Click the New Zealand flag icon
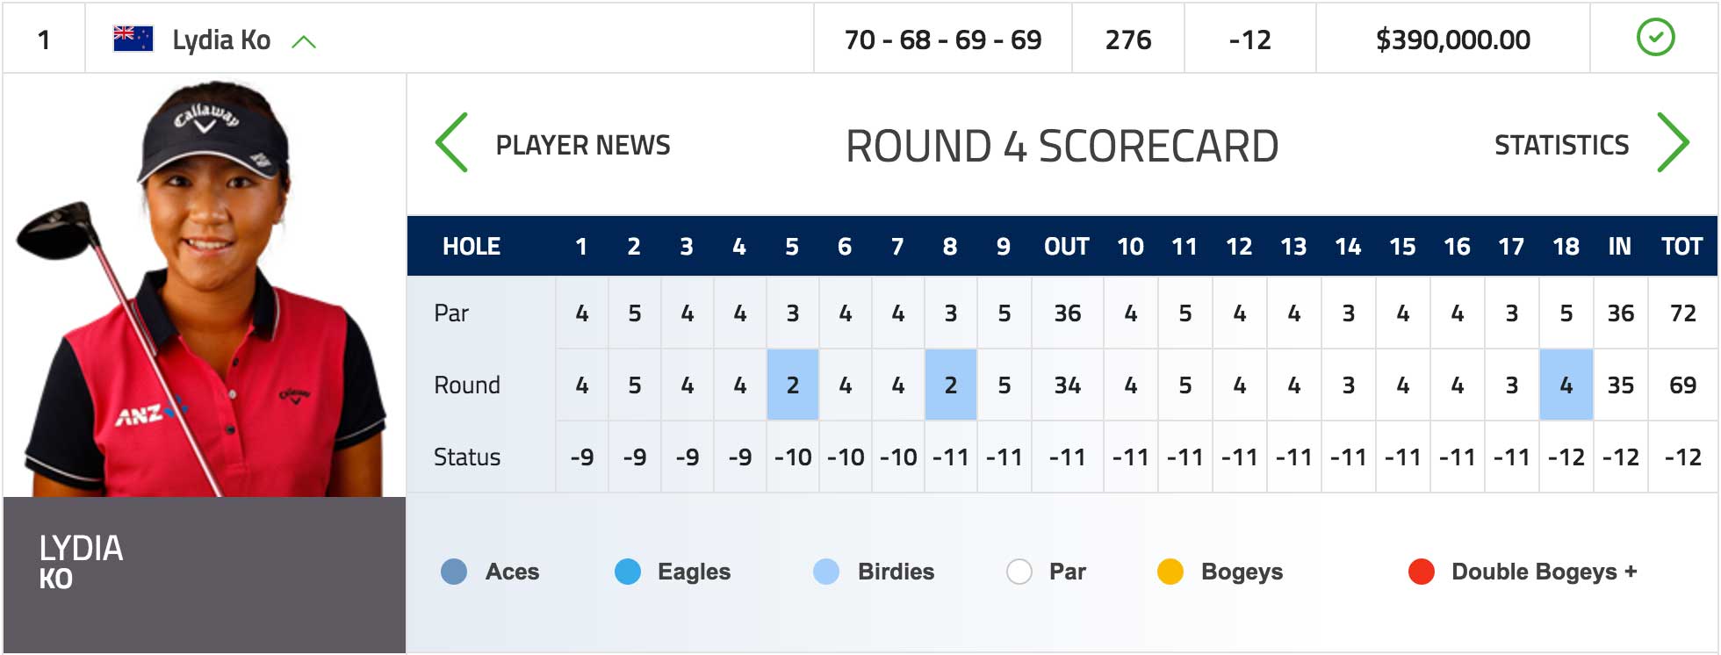 (x=133, y=39)
